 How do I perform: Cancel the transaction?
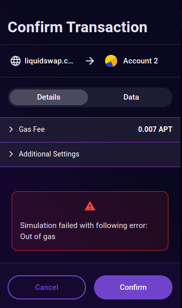(x=47, y=287)
